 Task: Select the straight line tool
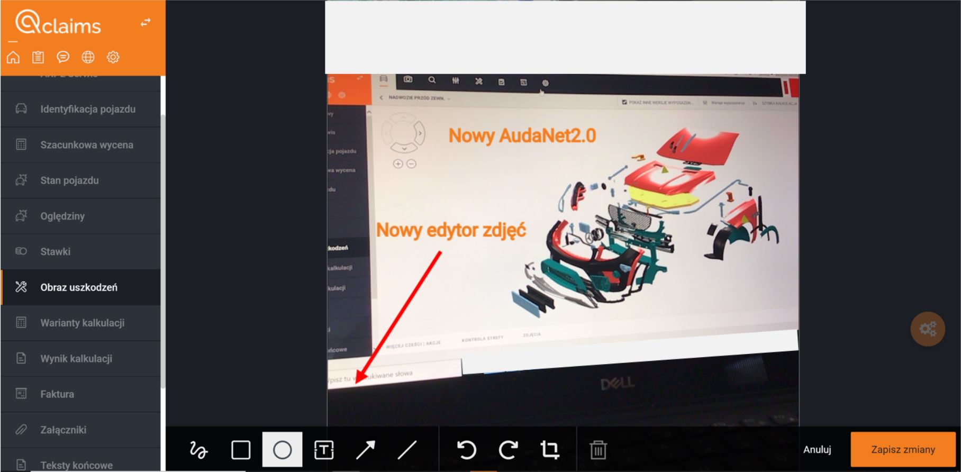pyautogui.click(x=406, y=450)
